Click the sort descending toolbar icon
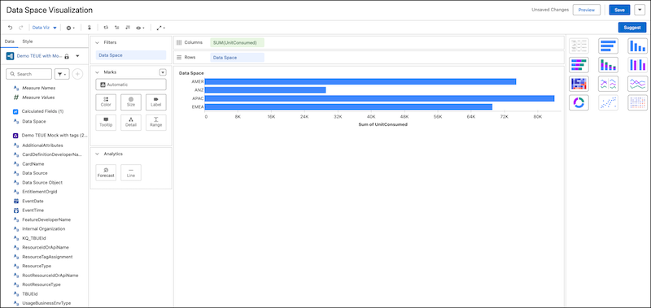 (x=128, y=28)
